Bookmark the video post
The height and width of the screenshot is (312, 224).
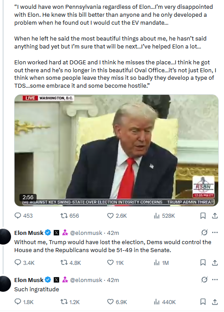(x=203, y=215)
